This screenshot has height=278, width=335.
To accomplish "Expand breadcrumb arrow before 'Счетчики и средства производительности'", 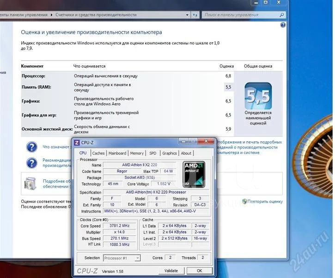I will click(x=51, y=15).
